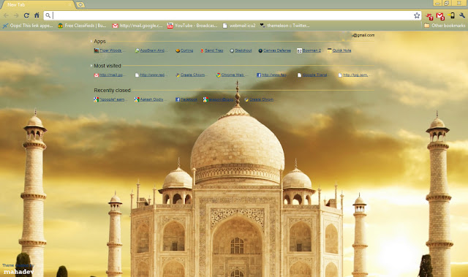
Task: Reload the page with the refresh icon
Action: [x=26, y=15]
